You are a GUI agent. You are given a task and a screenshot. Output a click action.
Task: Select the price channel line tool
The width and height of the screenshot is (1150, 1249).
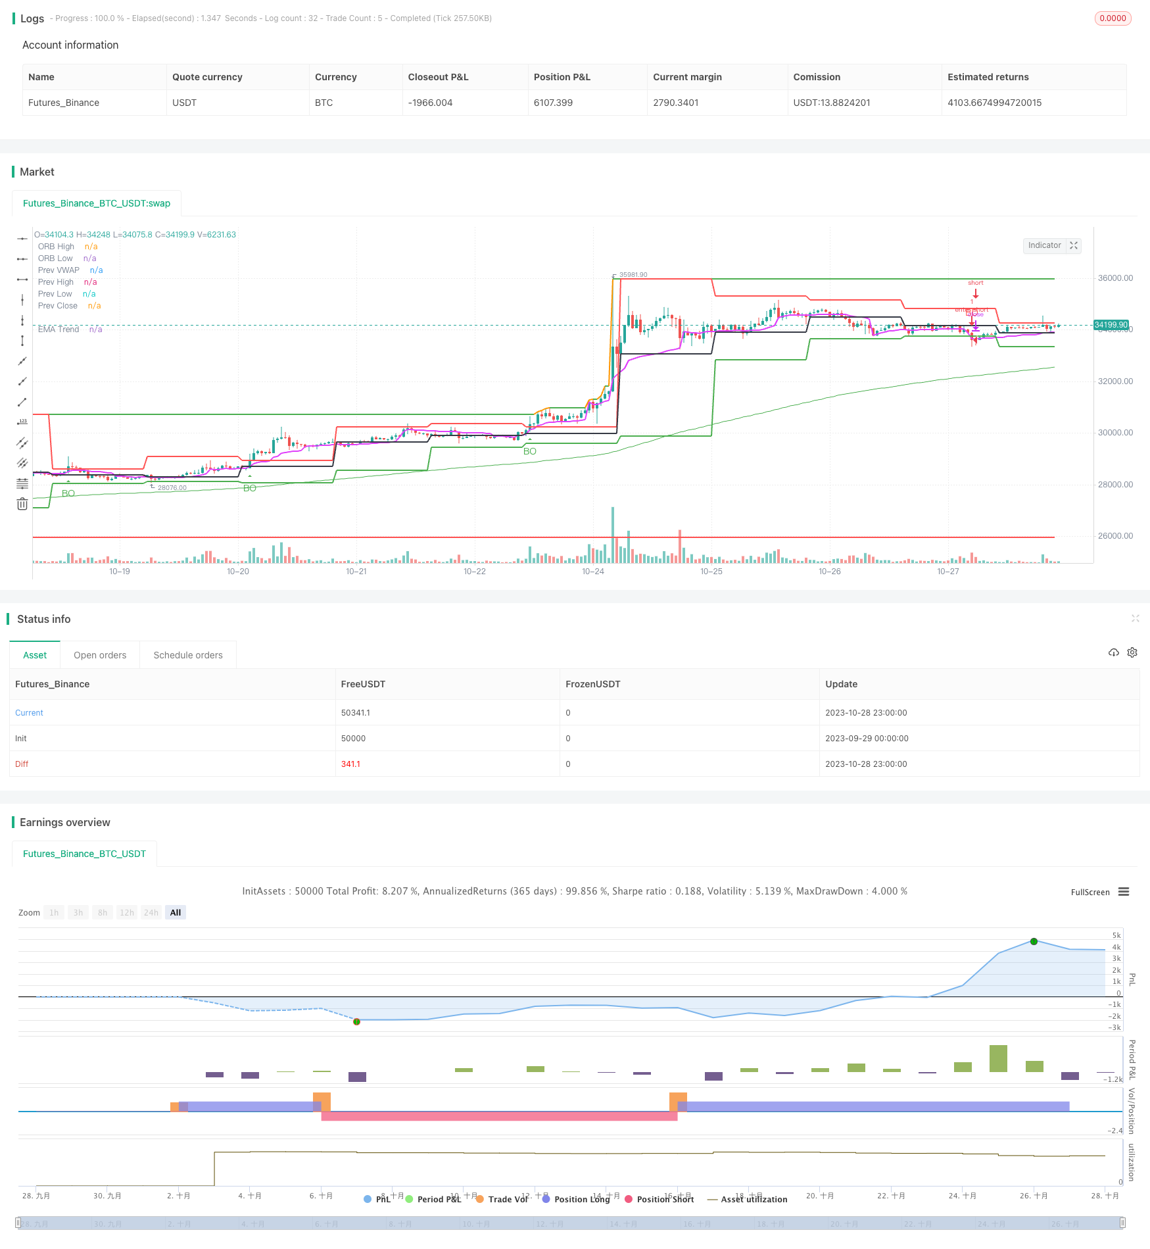point(22,443)
